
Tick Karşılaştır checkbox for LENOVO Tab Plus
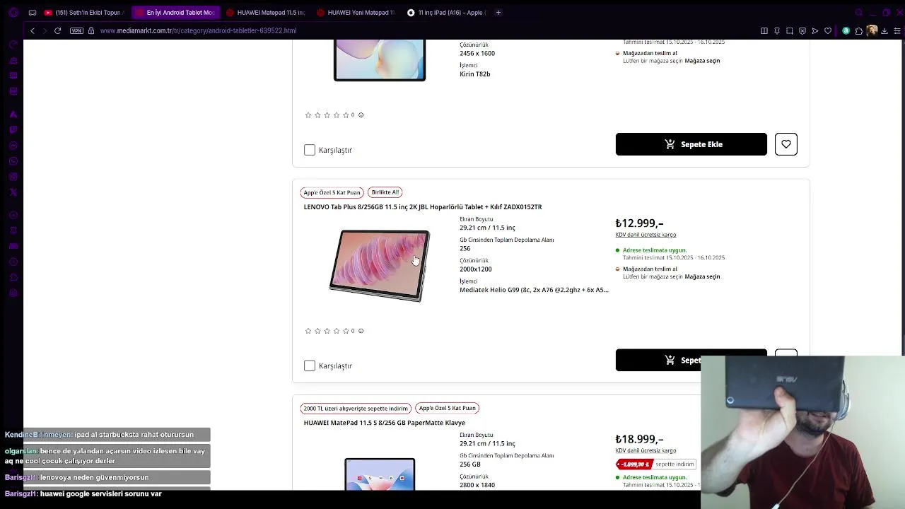(310, 365)
